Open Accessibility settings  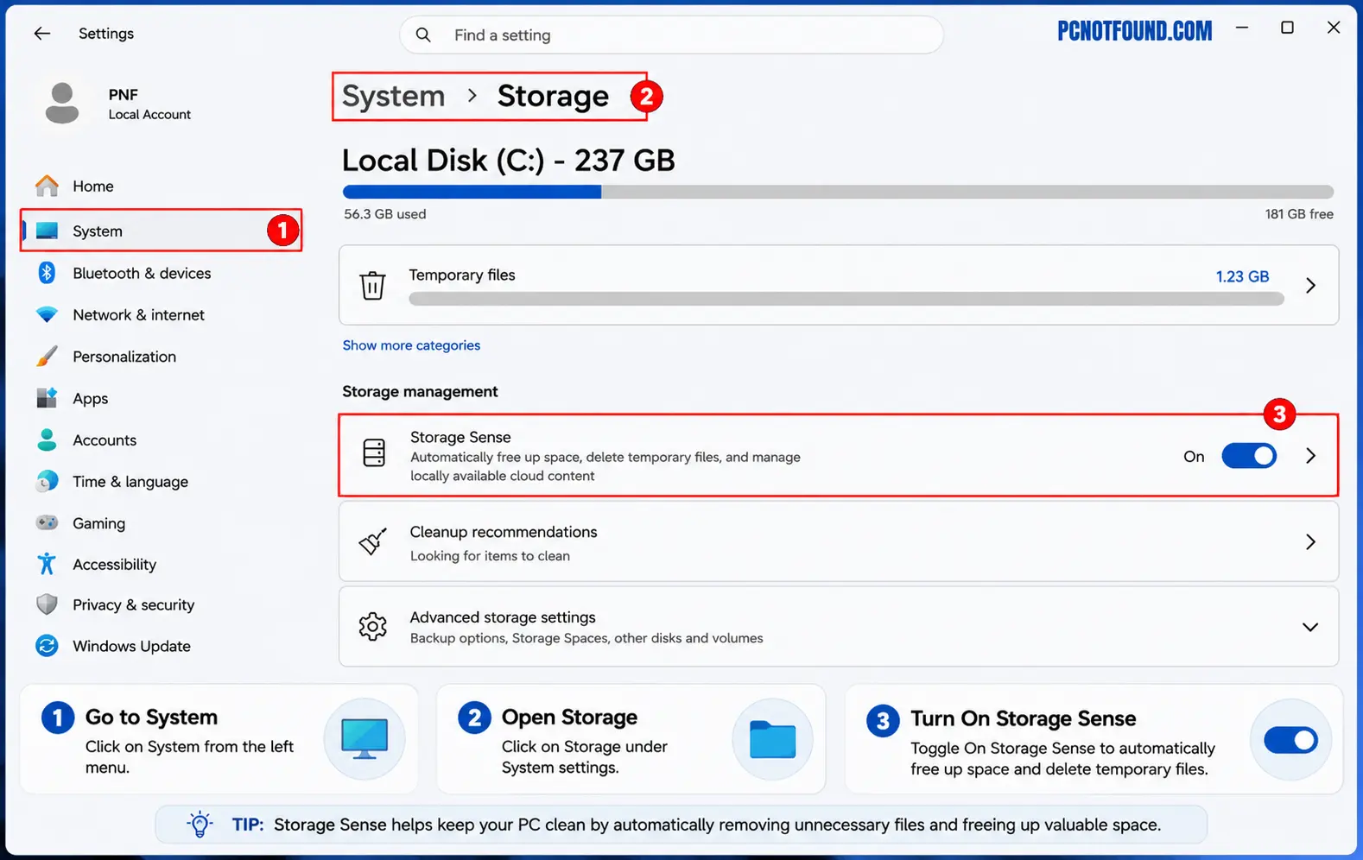(x=161, y=564)
